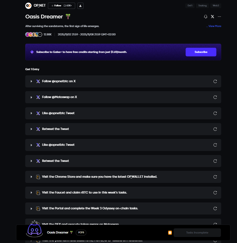Refresh the "Follow @Motoswap on X" task
The image size is (237, 243).
[215, 97]
